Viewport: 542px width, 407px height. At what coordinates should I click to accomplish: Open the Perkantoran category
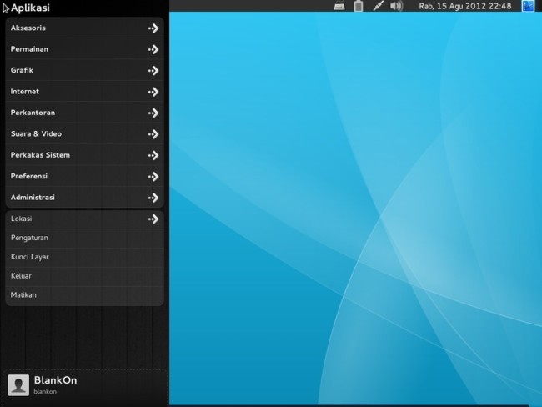(x=84, y=113)
